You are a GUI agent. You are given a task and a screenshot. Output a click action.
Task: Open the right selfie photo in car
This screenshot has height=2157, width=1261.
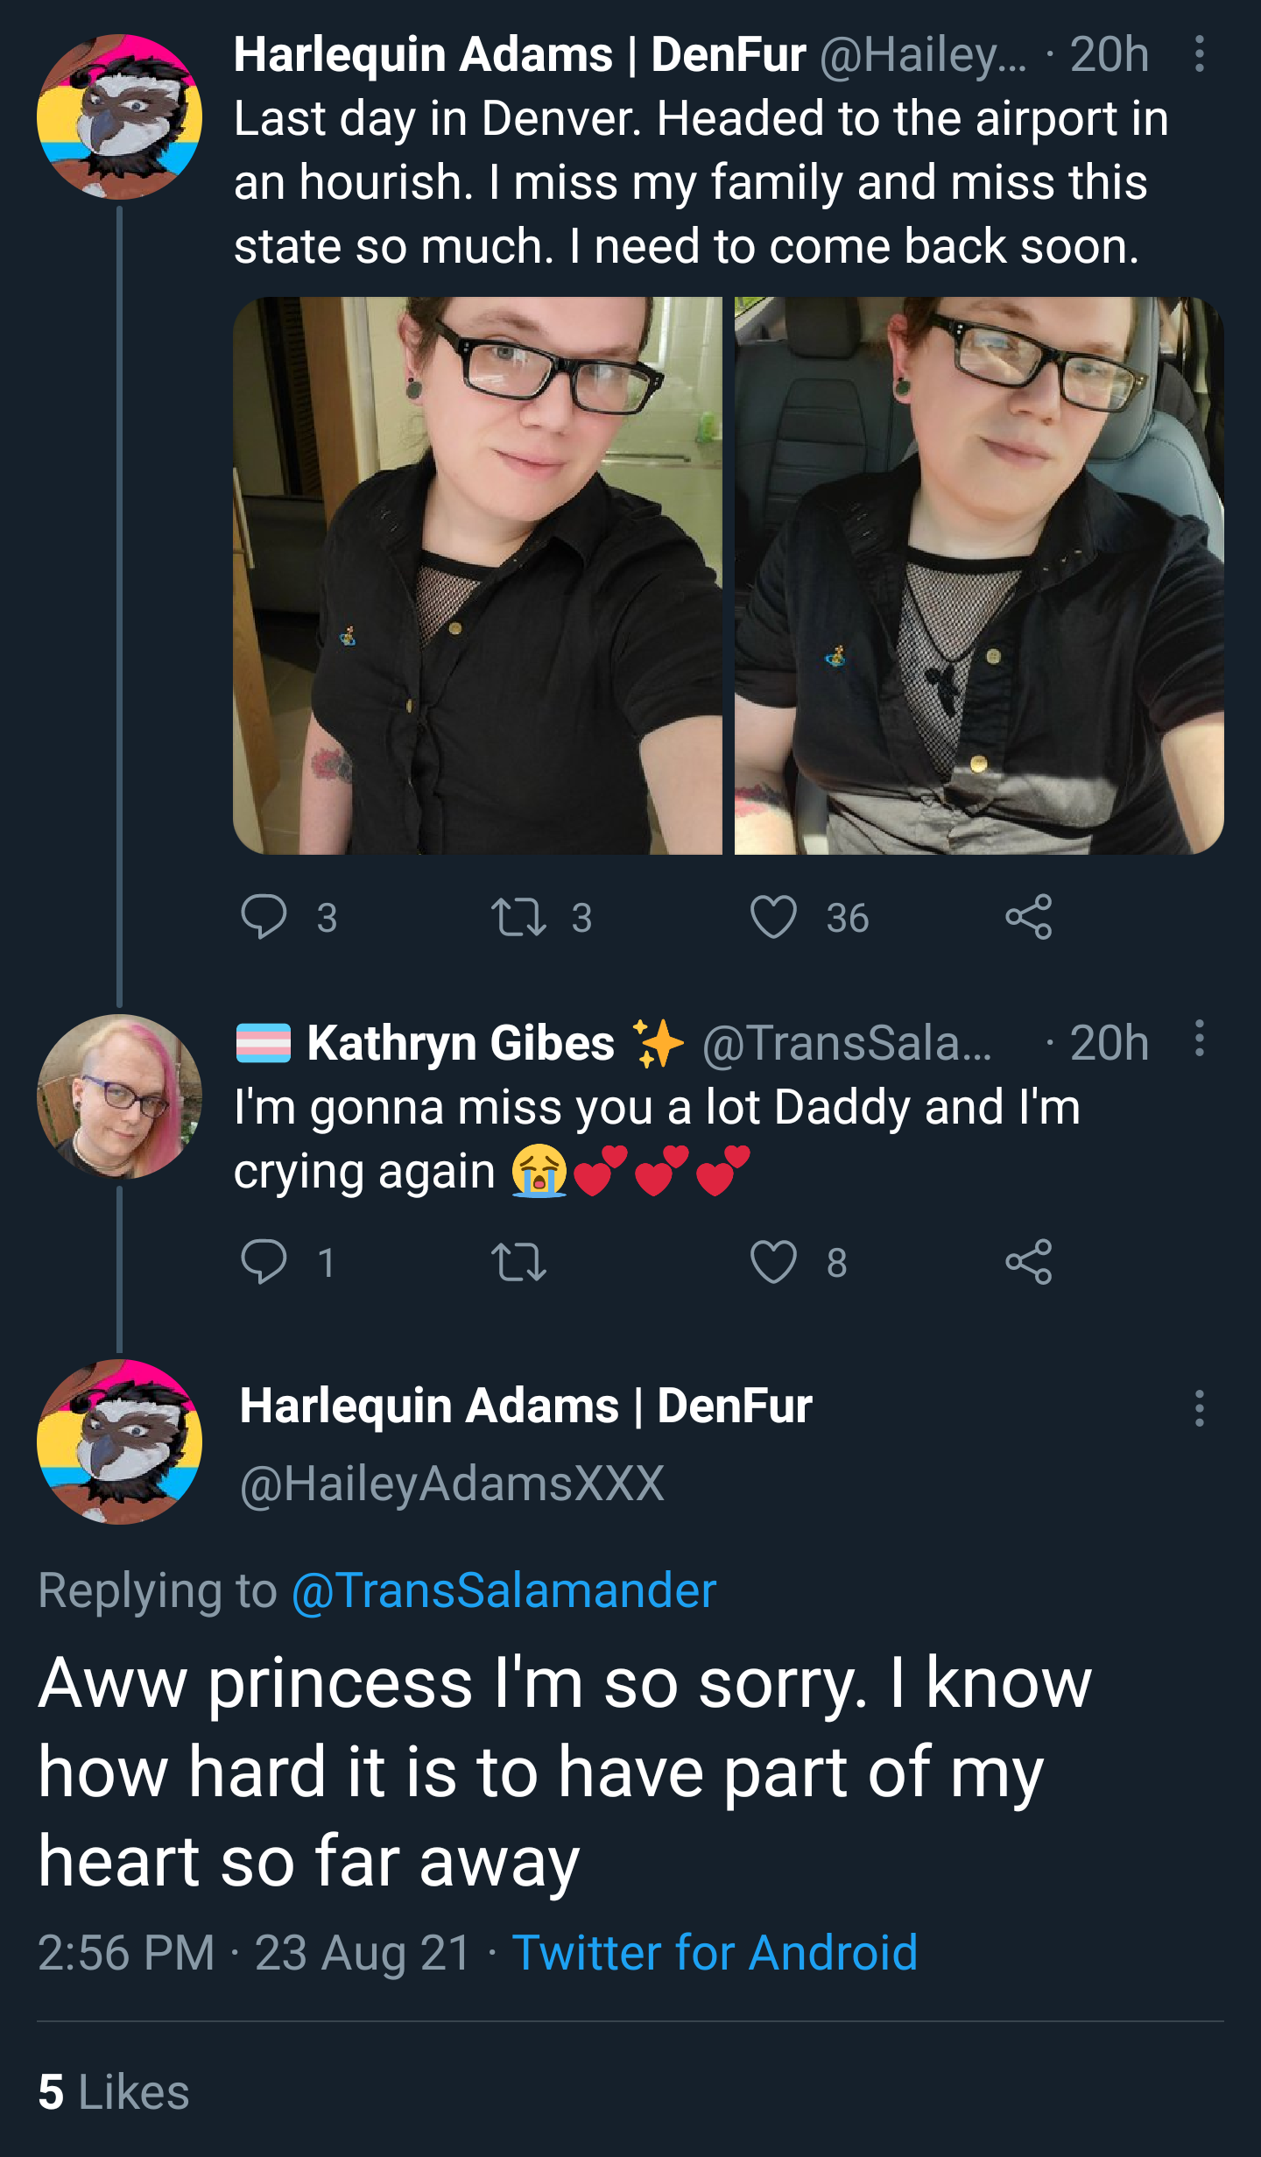[x=979, y=575]
